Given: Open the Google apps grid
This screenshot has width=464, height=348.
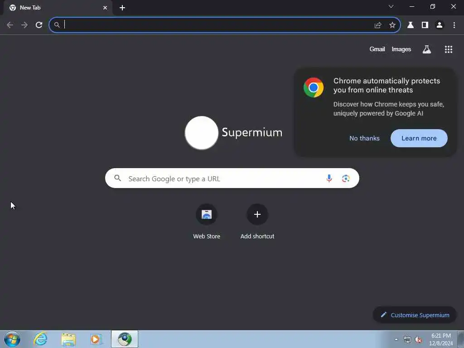Looking at the screenshot, I should [449, 49].
